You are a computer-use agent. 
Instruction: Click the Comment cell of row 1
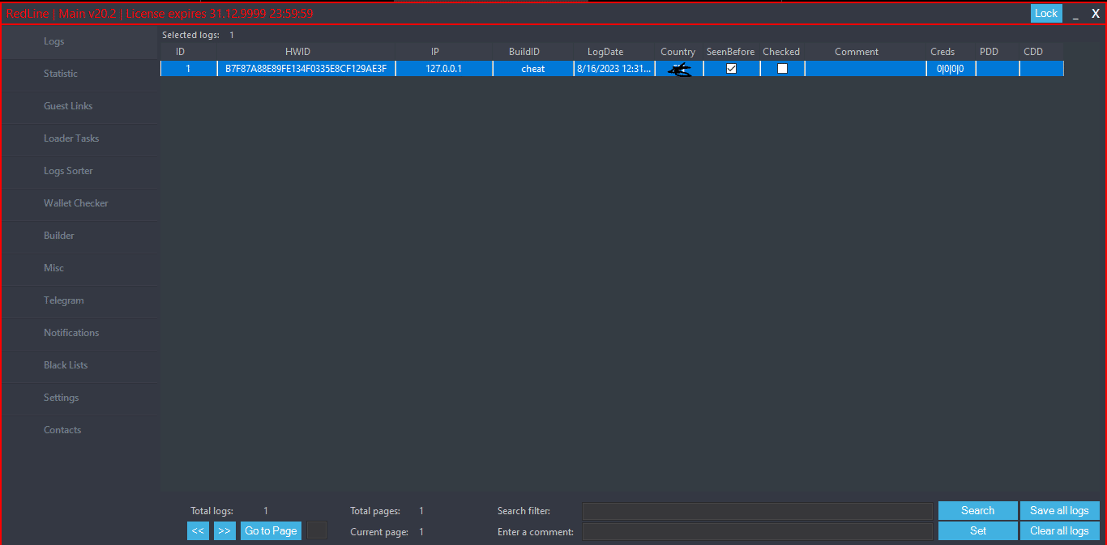(x=866, y=69)
